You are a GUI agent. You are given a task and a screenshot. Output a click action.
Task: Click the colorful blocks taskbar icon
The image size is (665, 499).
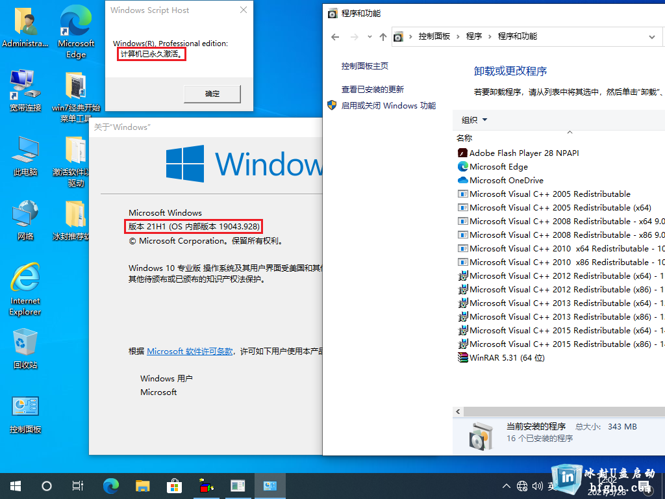[x=206, y=486]
